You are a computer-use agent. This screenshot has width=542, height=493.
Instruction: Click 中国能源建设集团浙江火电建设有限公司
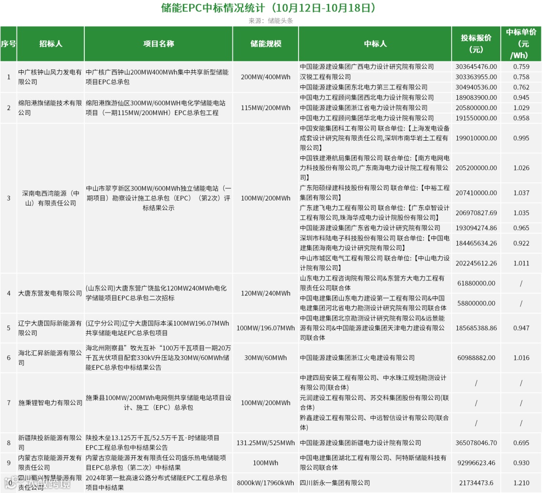(x=357, y=358)
